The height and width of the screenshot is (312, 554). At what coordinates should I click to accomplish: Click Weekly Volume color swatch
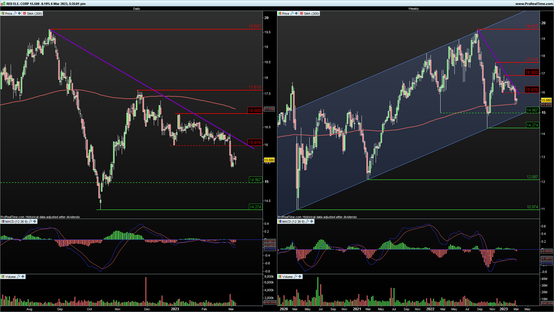[280, 276]
